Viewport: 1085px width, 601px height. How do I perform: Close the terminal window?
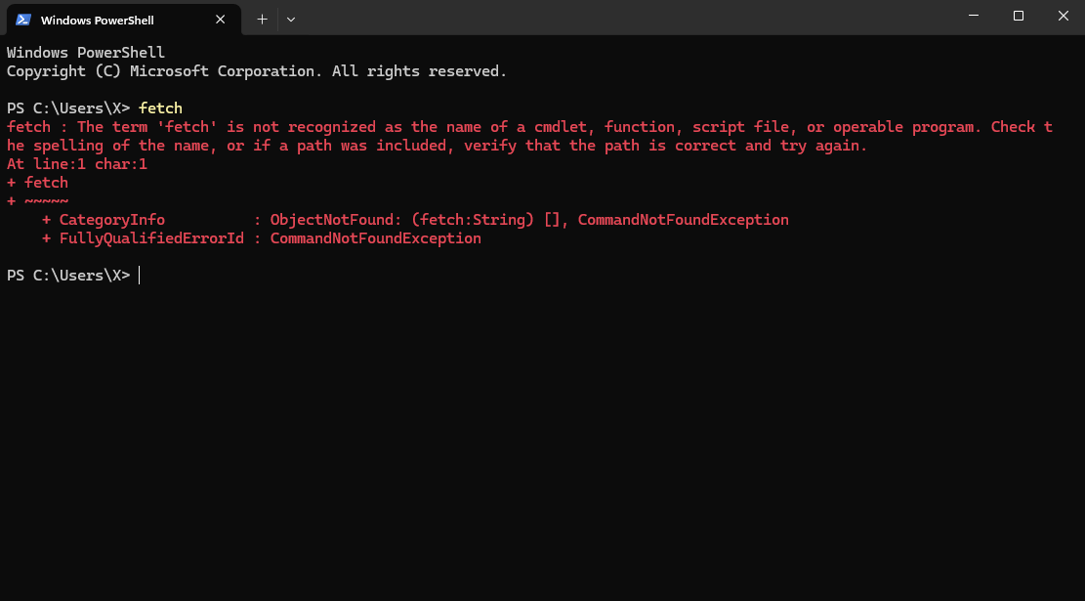pyautogui.click(x=1063, y=16)
